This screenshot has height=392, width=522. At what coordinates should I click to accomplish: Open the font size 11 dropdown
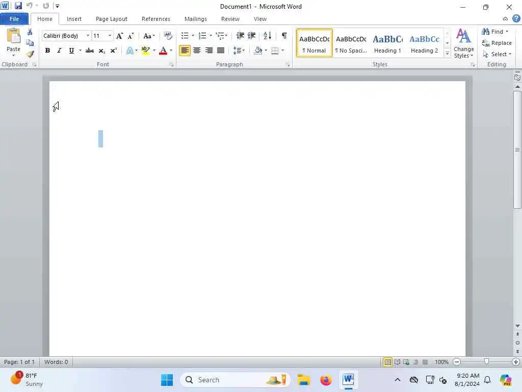click(x=110, y=36)
